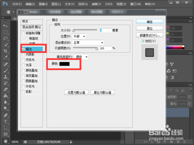Select the Eyedropper tool
The width and height of the screenshot is (194, 145).
click(x=5, y=57)
